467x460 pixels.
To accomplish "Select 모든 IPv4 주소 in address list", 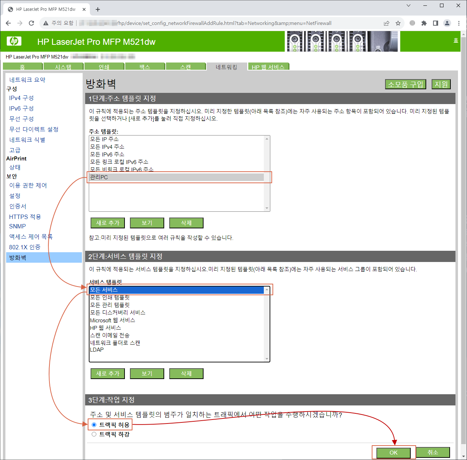I will 176,147.
